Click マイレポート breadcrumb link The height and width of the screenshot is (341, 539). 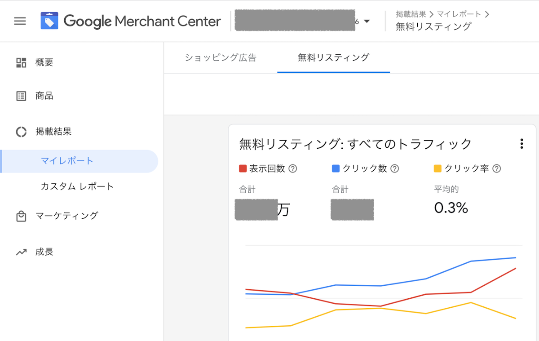coord(459,14)
